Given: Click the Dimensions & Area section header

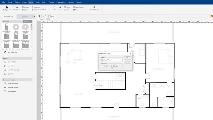Looking at the screenshot, I should point(17,80).
